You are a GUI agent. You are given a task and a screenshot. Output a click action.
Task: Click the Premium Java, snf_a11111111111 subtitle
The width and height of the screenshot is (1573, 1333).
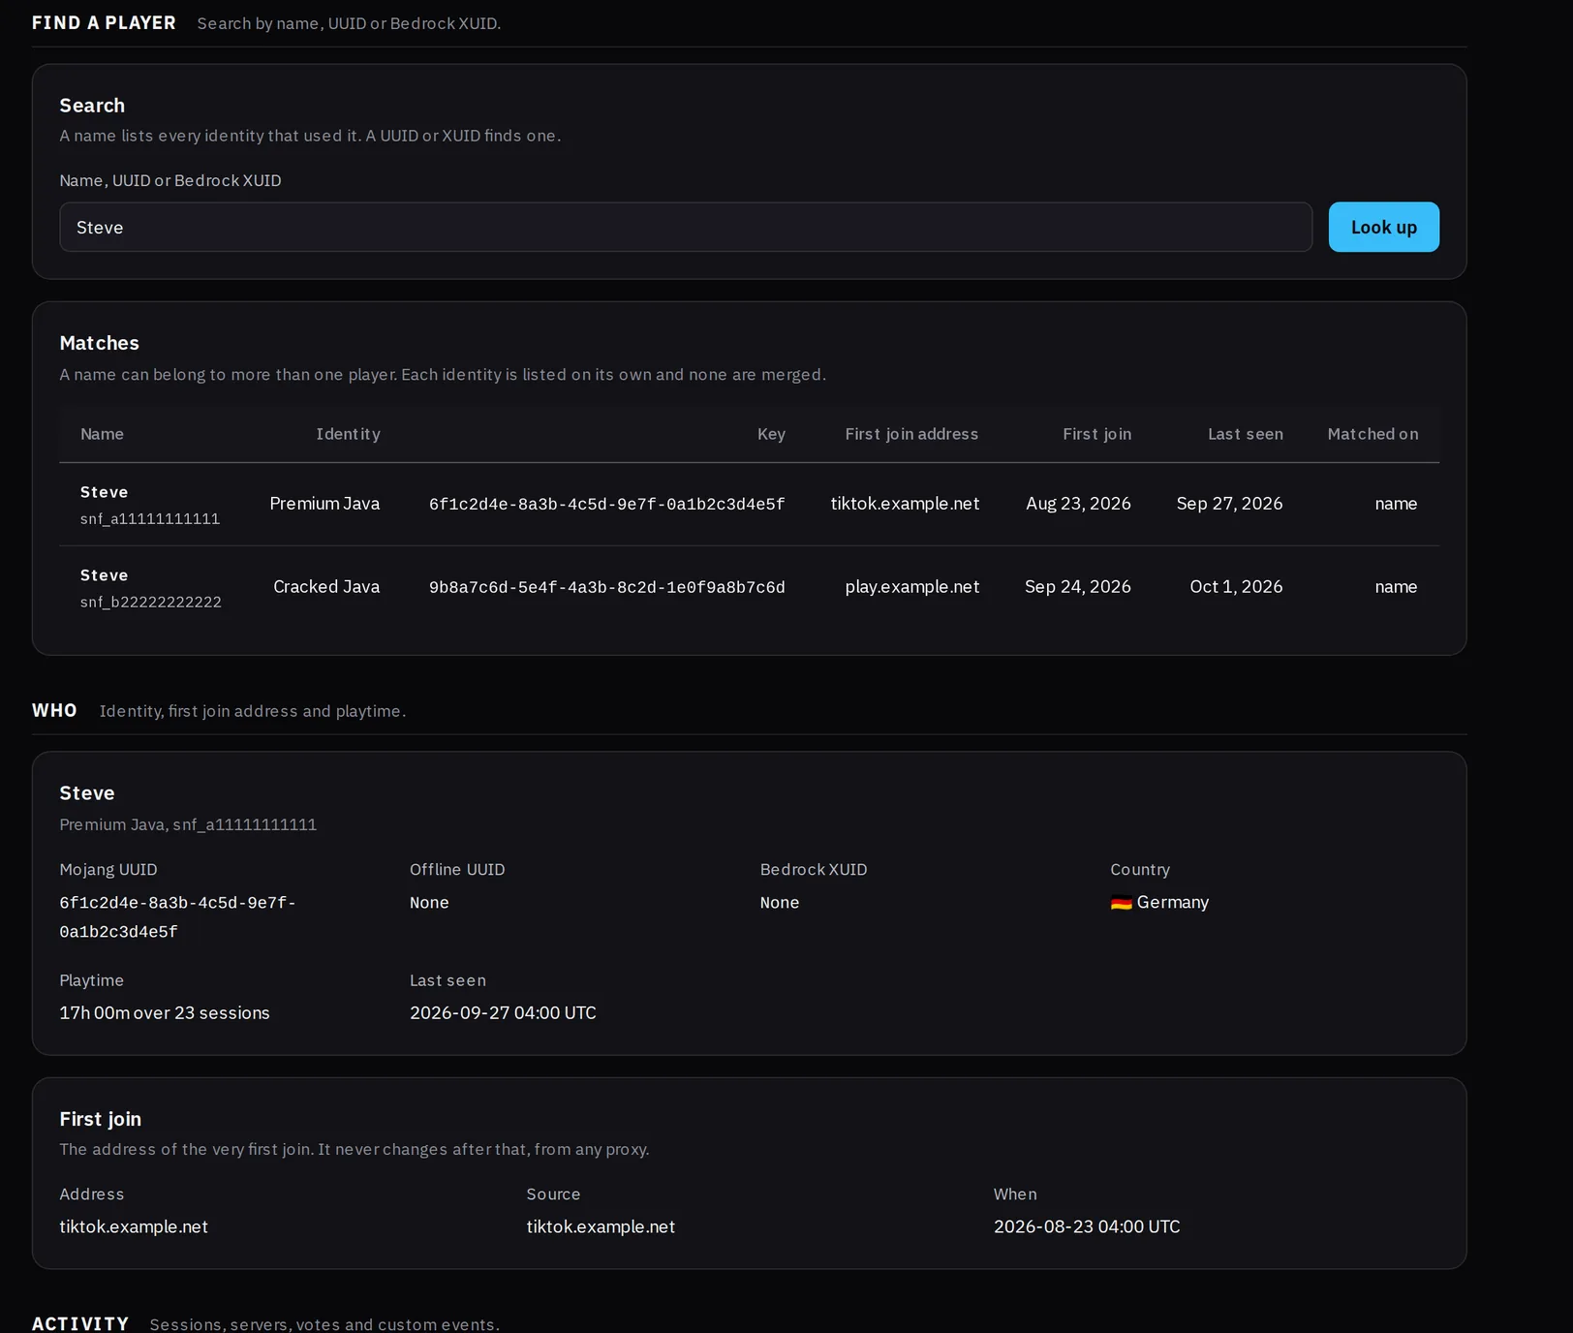coord(188,824)
